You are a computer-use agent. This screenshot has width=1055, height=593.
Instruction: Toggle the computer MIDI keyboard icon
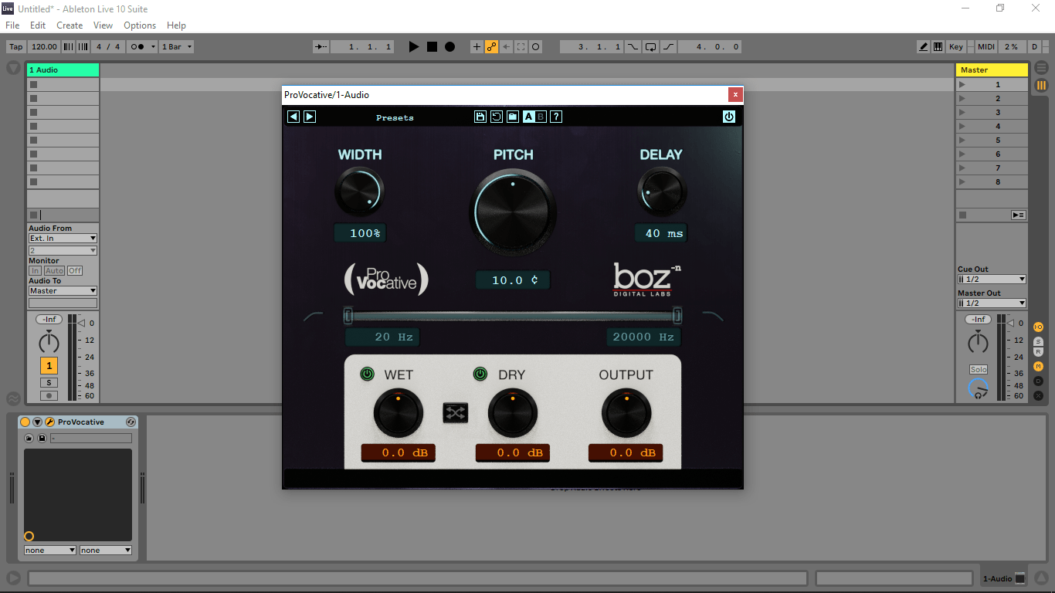tap(938, 46)
